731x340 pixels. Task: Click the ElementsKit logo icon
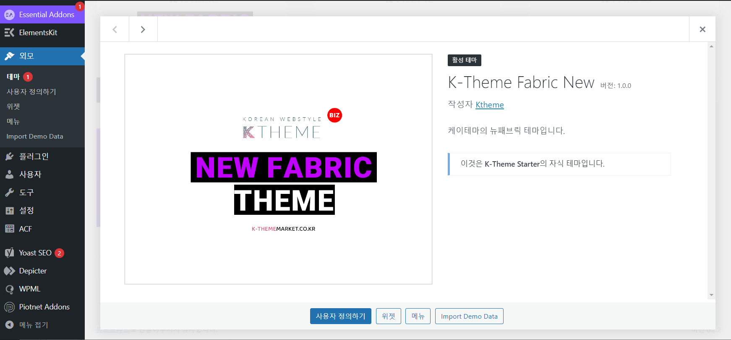[x=9, y=33]
